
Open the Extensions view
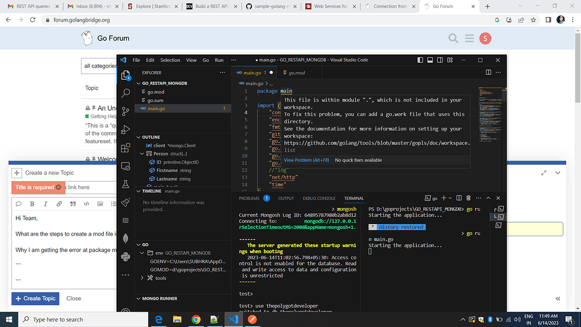click(x=125, y=148)
